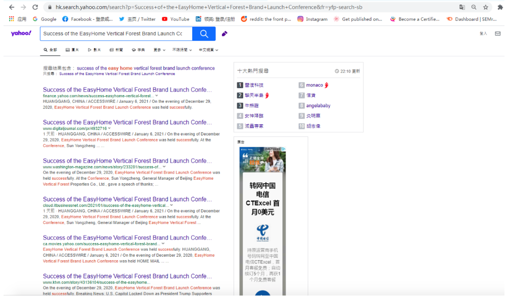The image size is (507, 296).
Task: Switch to the News (新聞) search tab
Action: coord(116,50)
